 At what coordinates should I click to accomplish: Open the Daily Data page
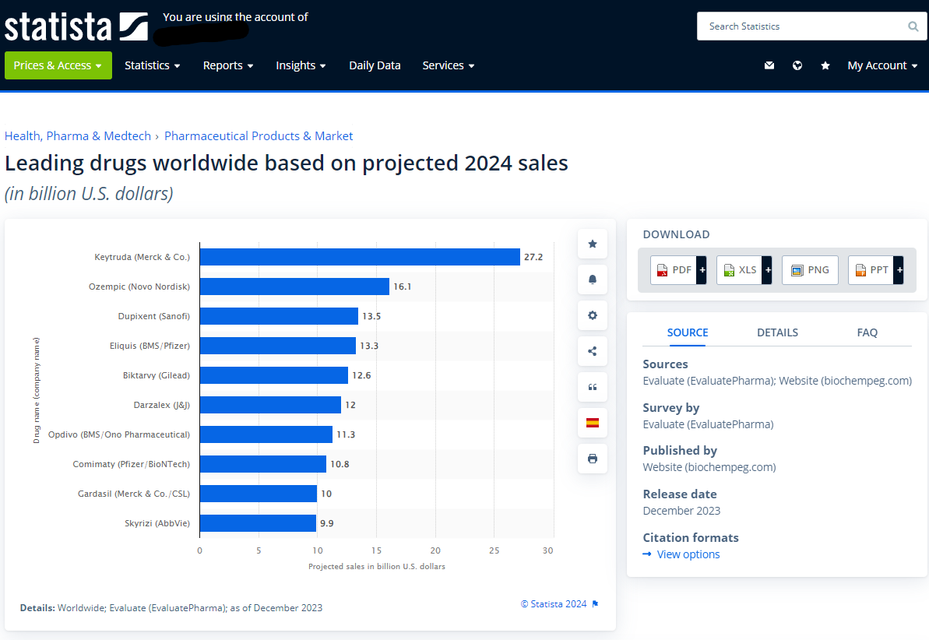pos(375,65)
